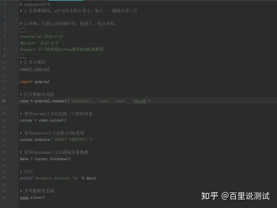The image size is (277, 208).
Task: Collapse the fold marker at coding=utf-8 line
Action: click(x=17, y=4)
